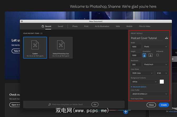Click the Resolution field showing 300

[x=136, y=65]
